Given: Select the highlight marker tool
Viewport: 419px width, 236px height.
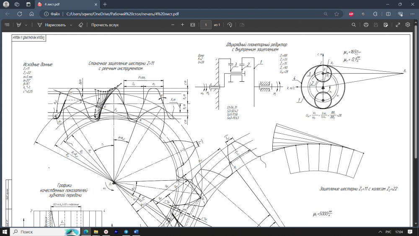Looking at the screenshot, I should point(19,25).
